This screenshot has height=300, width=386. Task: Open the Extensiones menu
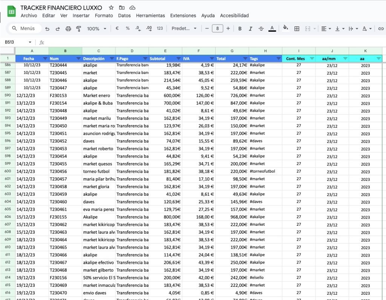click(183, 15)
